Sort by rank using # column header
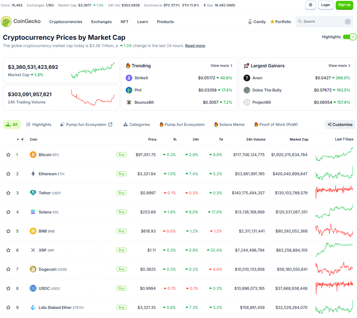 click(22, 139)
